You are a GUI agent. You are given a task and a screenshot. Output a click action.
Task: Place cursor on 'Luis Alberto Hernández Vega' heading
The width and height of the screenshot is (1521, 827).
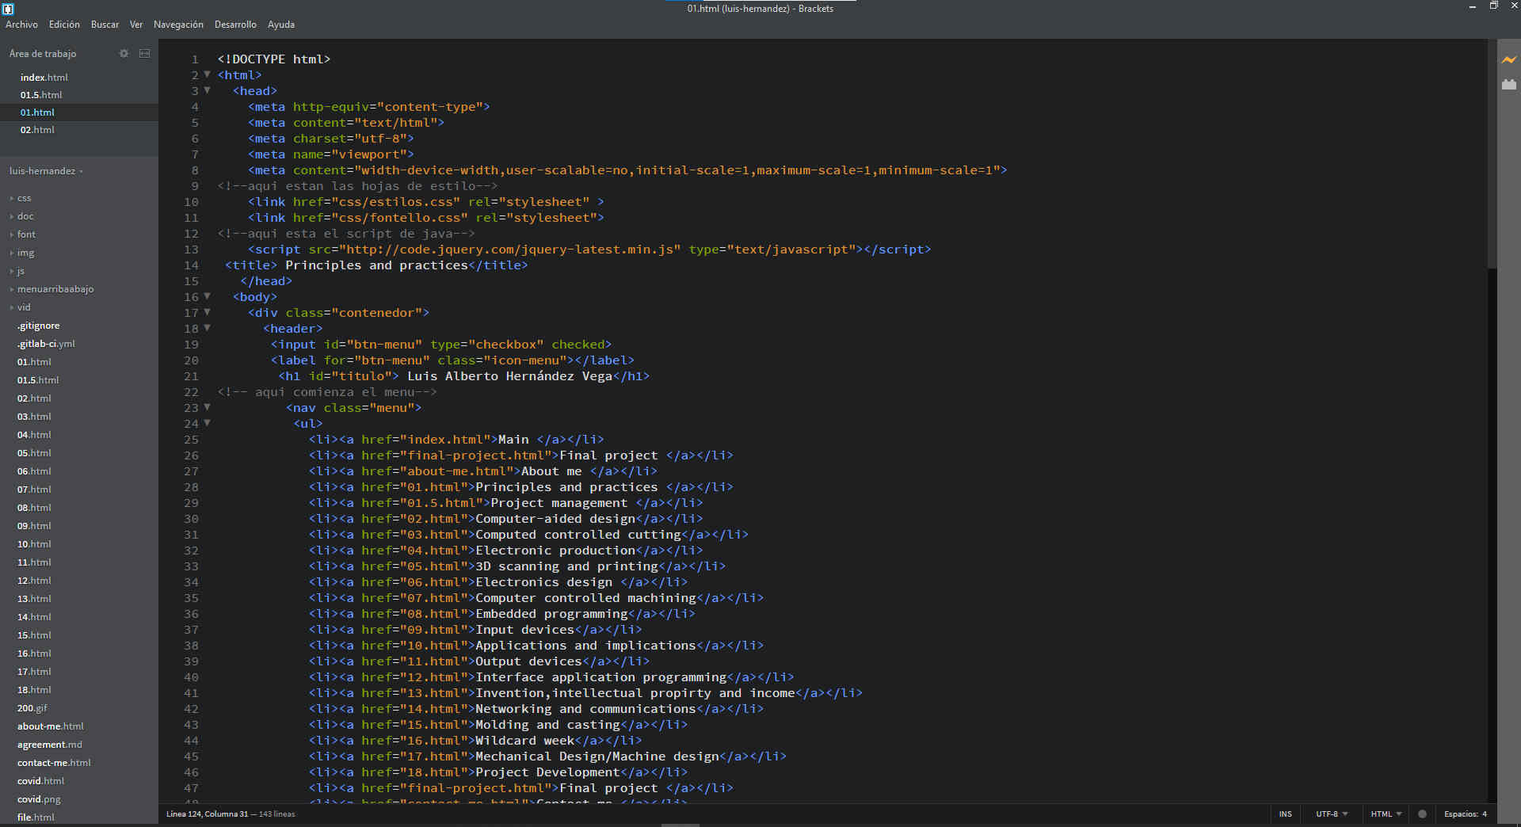(509, 376)
